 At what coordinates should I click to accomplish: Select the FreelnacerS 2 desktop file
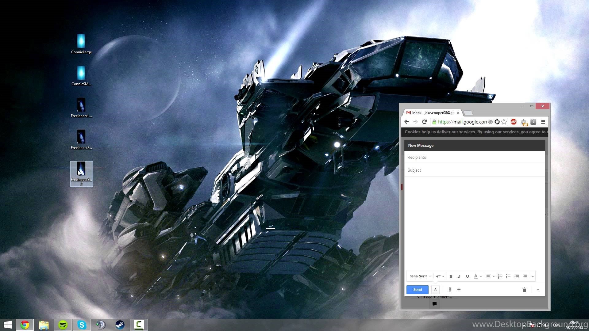pos(81,174)
